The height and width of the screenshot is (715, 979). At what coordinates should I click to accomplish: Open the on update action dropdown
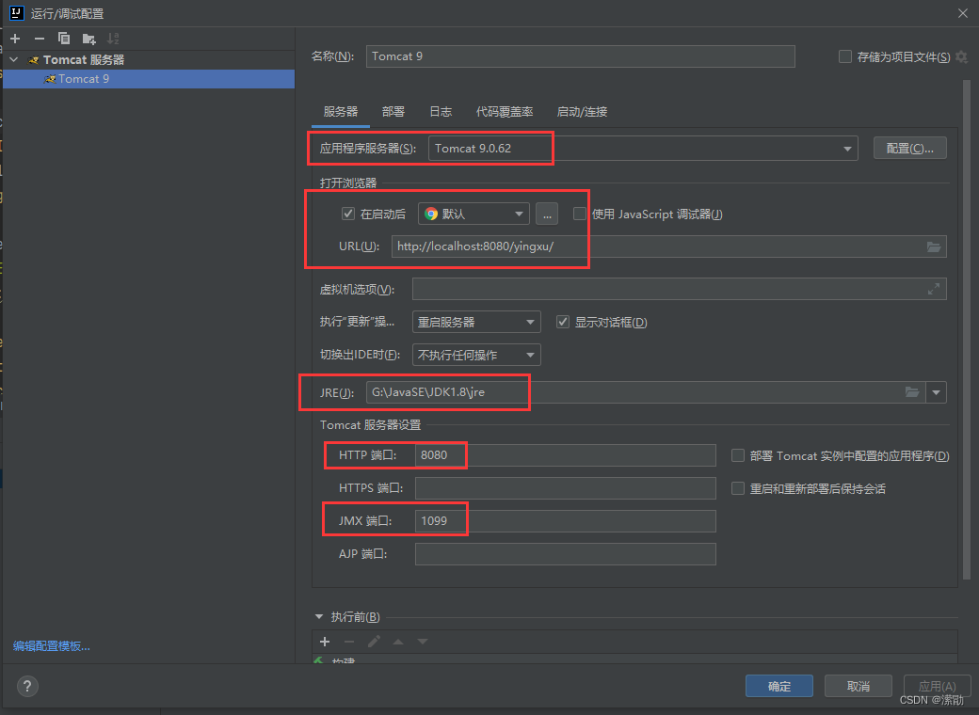pos(476,322)
